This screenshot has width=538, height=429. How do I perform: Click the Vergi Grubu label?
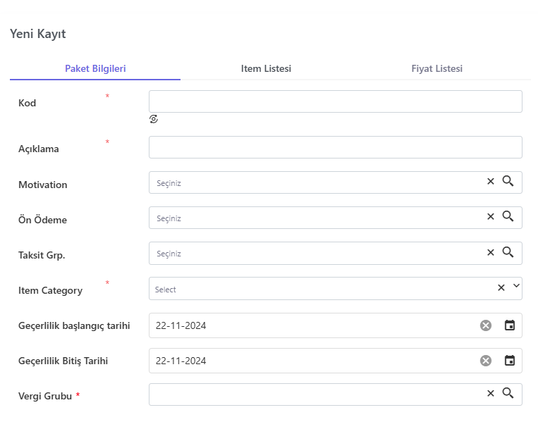tap(45, 396)
